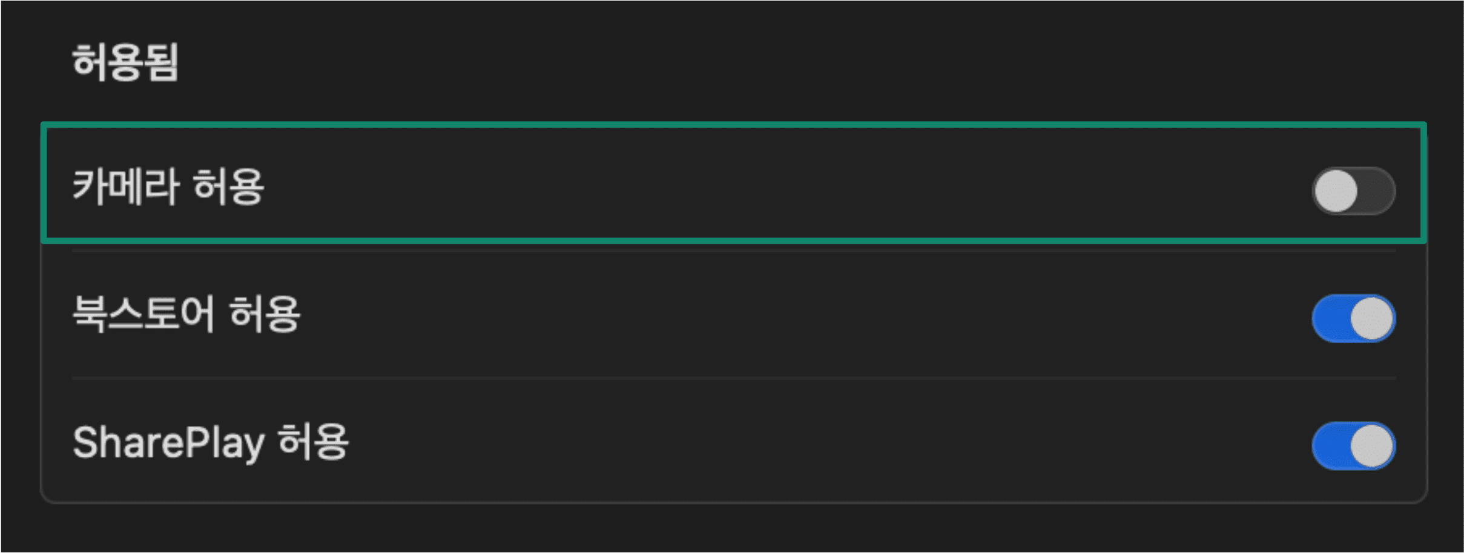Image resolution: width=1464 pixels, height=553 pixels.
Task: Click the "카메라 허용" label text
Action: click(168, 187)
